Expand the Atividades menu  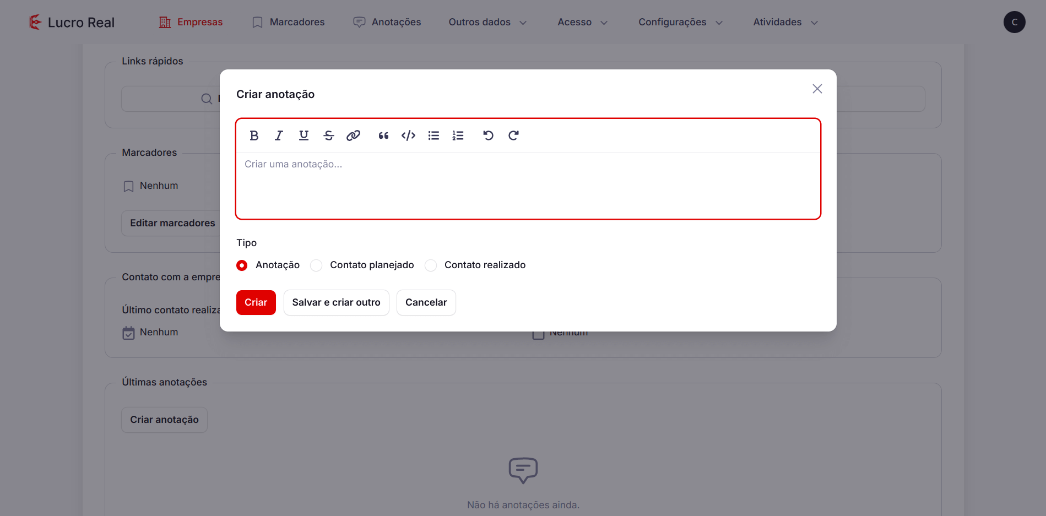(785, 22)
